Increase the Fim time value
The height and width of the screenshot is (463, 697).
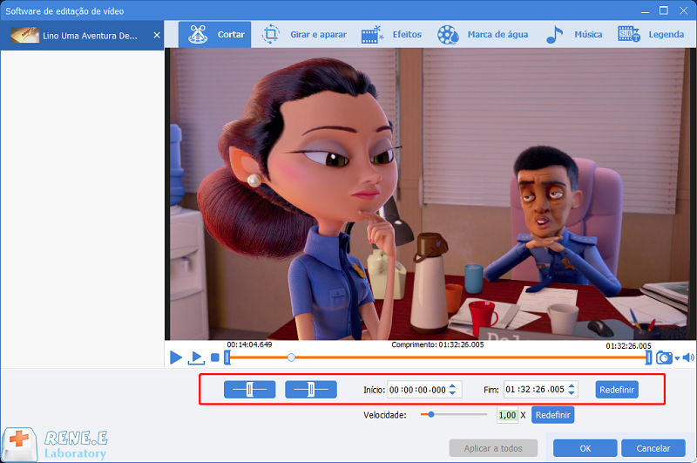572,385
